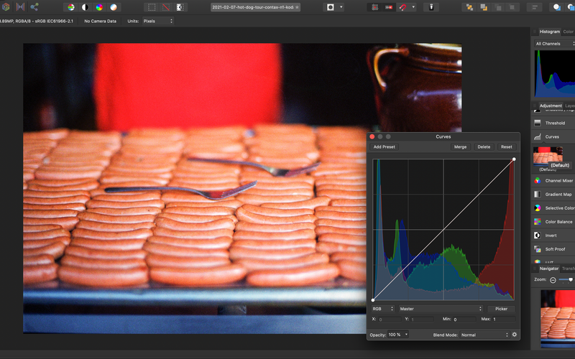Close the Curves dialog red button
The height and width of the screenshot is (359, 575).
372,136
